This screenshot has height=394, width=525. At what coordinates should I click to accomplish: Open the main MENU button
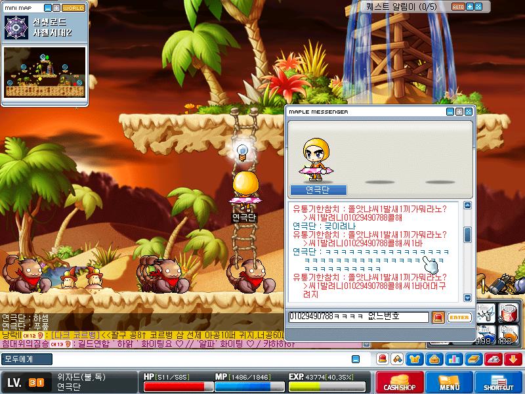tap(449, 382)
